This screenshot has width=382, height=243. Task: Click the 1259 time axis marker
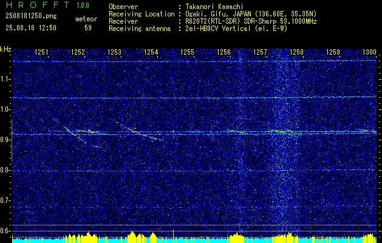coord(333,52)
